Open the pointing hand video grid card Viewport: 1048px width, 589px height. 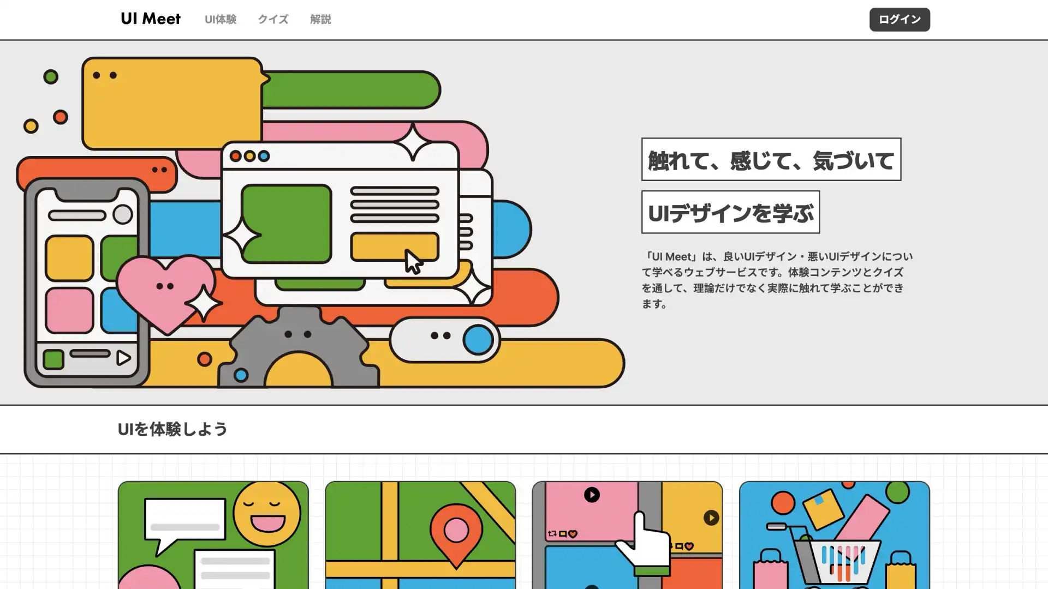click(x=627, y=535)
